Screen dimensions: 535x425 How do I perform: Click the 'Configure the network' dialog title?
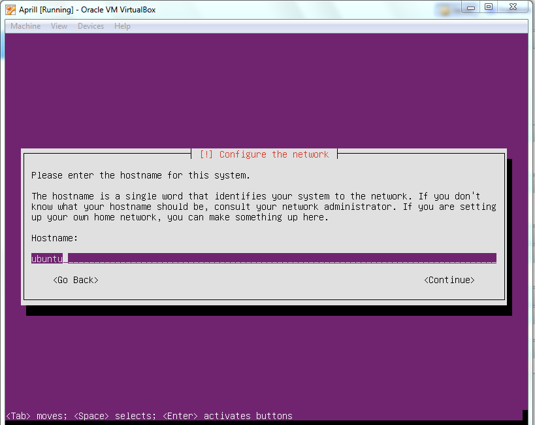264,154
